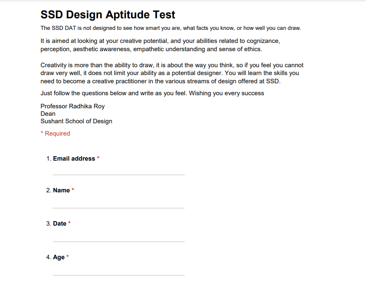
Task: Click the paragraph about creative potential and cognizance
Action: tap(160, 45)
